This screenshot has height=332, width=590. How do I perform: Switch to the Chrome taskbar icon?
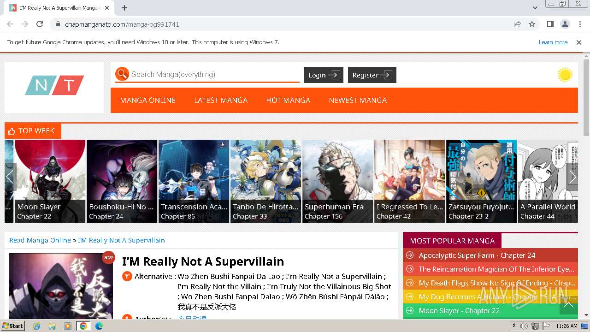[83, 326]
